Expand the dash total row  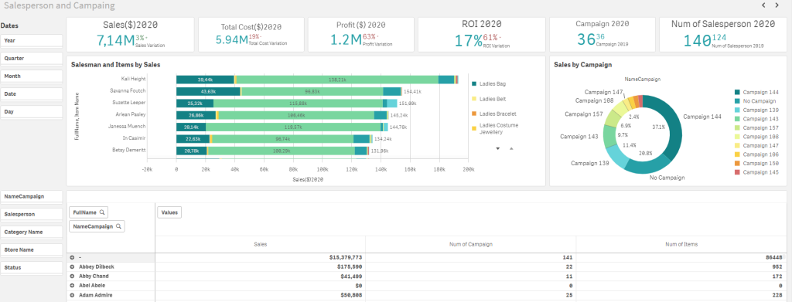point(72,258)
